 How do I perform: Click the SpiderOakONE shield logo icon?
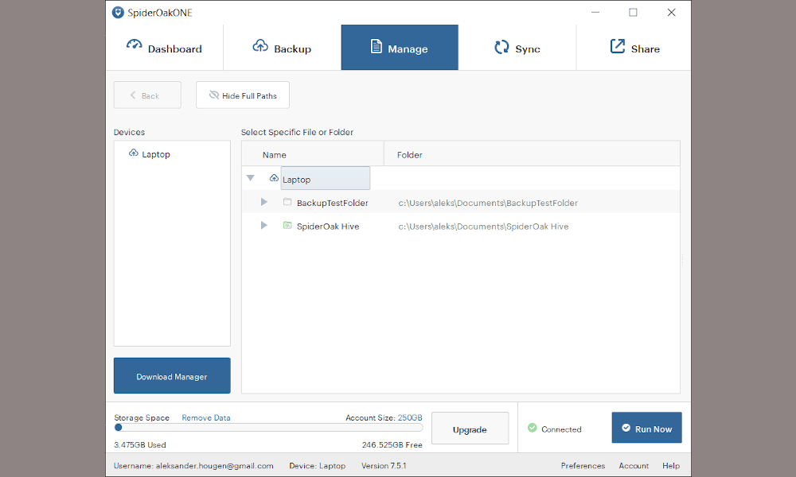[118, 13]
